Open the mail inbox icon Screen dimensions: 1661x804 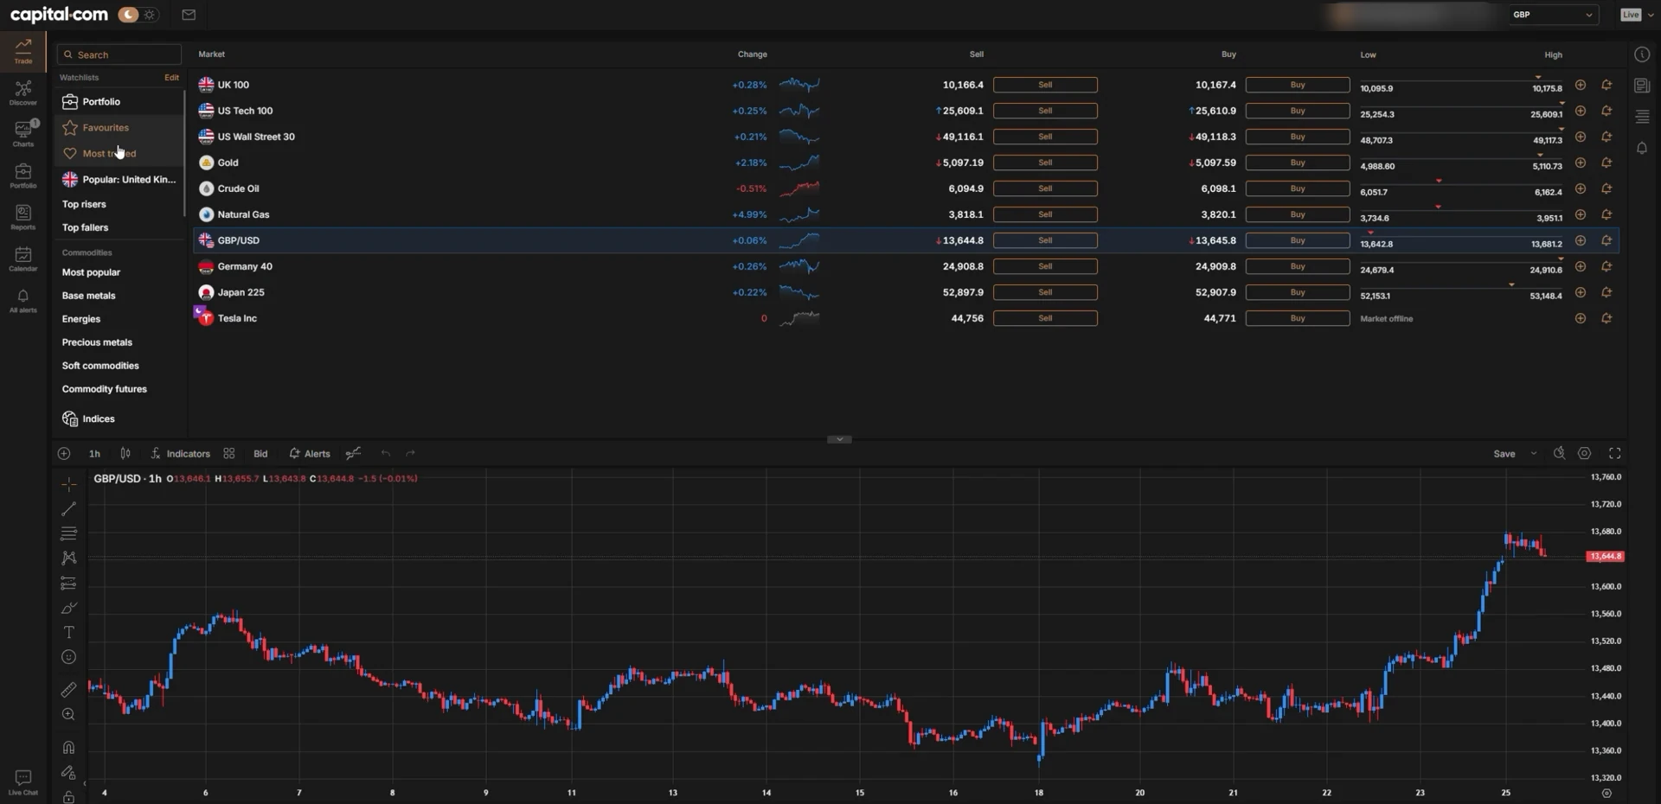tap(189, 15)
